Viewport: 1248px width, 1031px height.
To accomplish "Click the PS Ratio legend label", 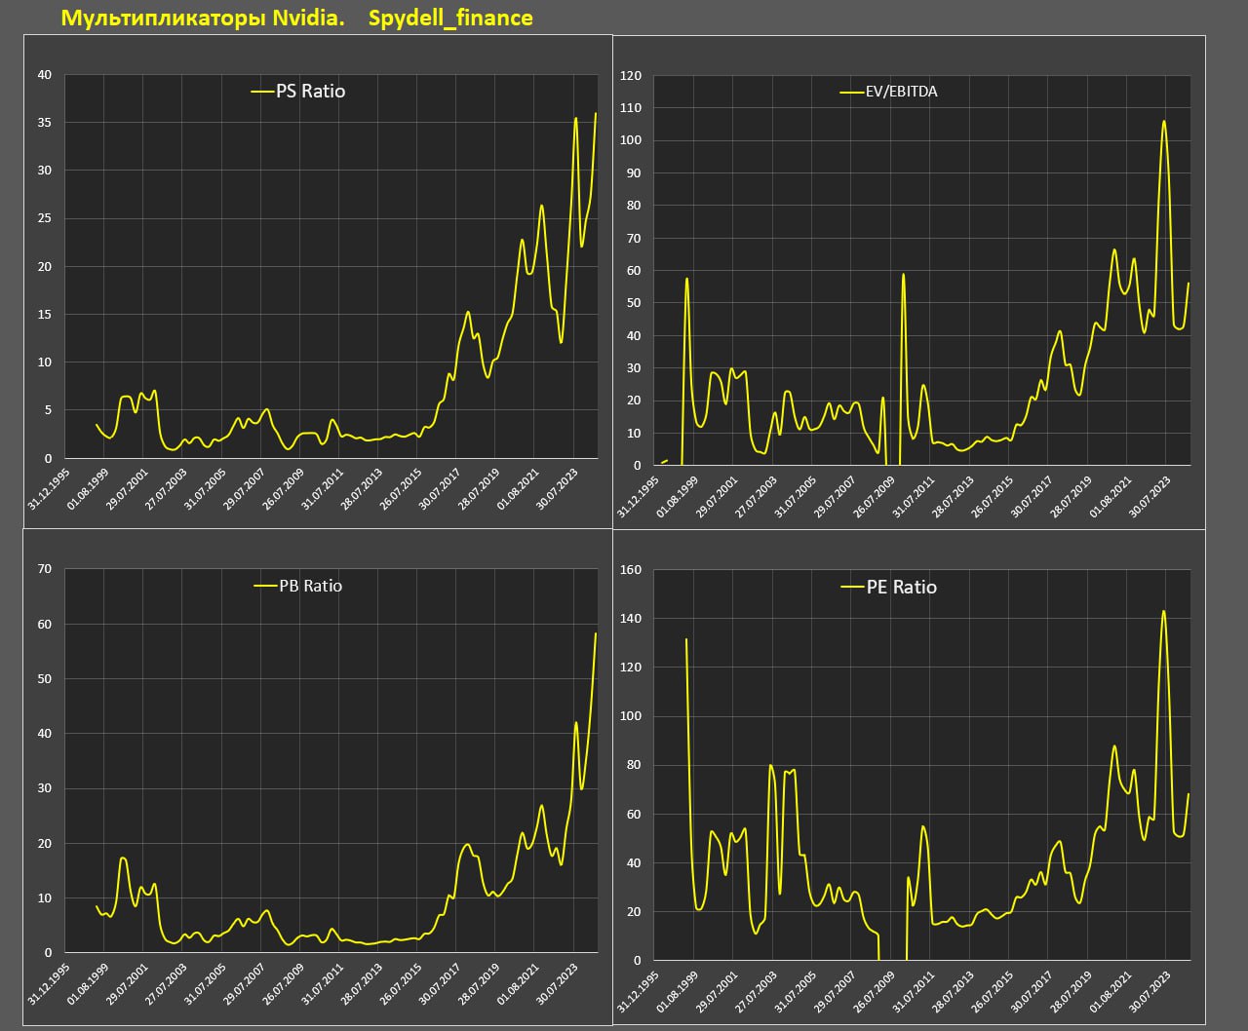I will pos(311,92).
